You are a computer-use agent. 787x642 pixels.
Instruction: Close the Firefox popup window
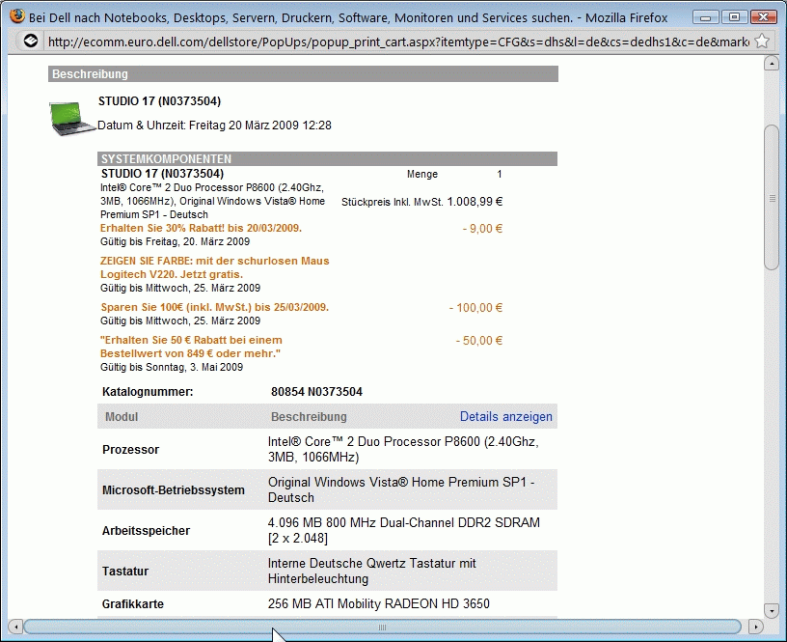[x=764, y=17]
